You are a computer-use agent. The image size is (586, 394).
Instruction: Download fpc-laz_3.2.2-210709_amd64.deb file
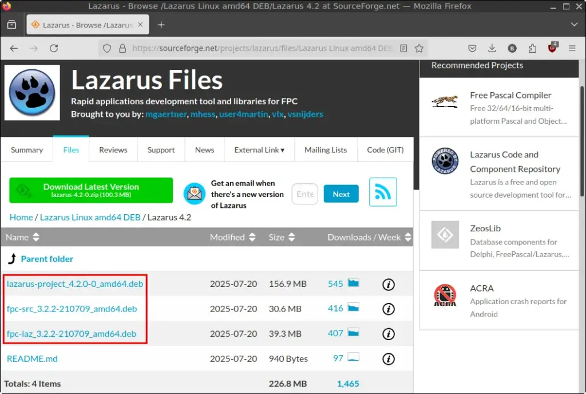72,334
